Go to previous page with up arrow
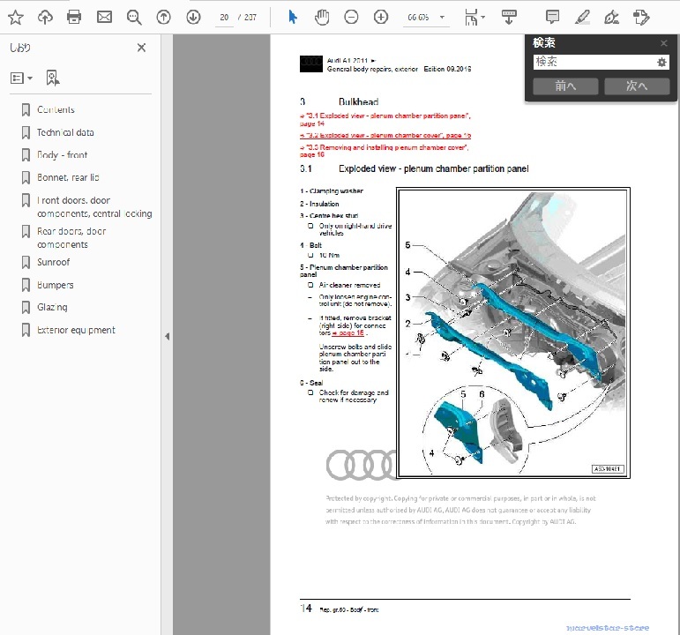The image size is (680, 635). click(163, 17)
